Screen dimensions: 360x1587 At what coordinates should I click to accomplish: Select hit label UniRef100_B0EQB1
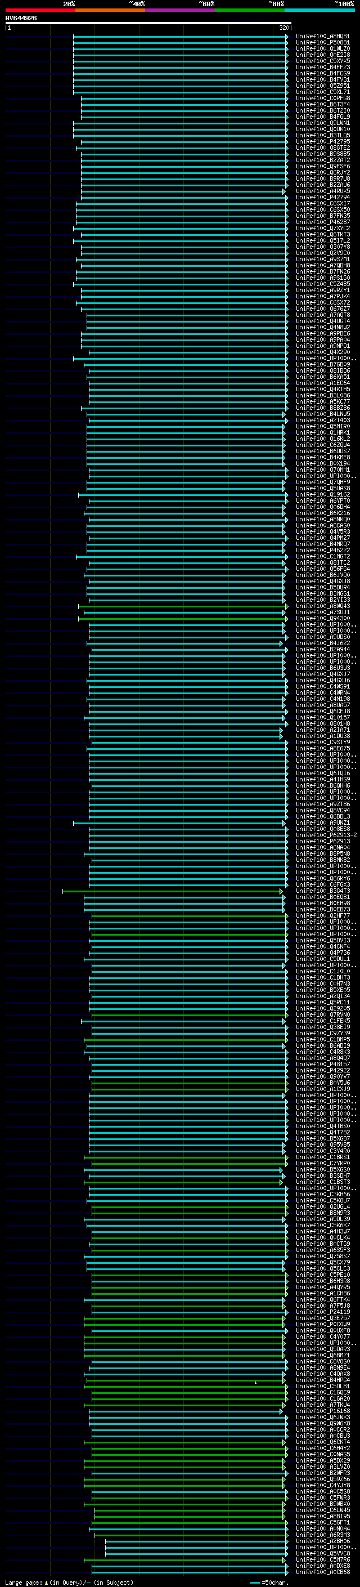click(x=323, y=897)
